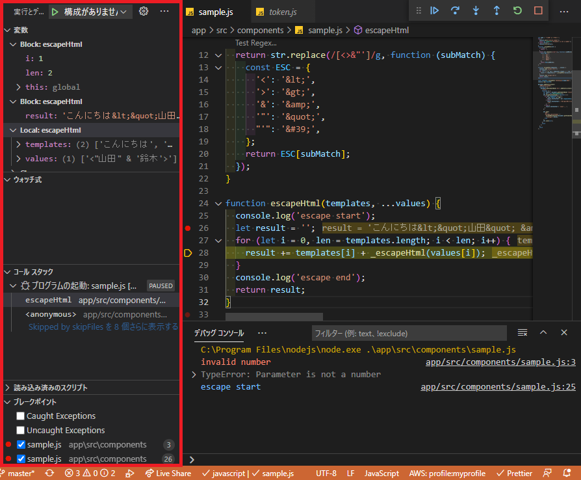The width and height of the screenshot is (581, 480).
Task: Collapse the 変数 section
Action: [7, 30]
